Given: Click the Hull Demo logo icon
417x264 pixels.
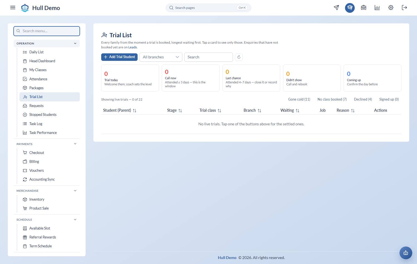Looking at the screenshot, I should tap(25, 8).
